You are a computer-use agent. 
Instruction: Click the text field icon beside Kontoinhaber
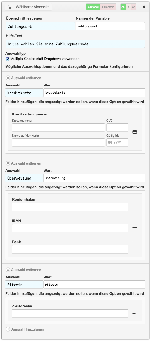(135, 207)
